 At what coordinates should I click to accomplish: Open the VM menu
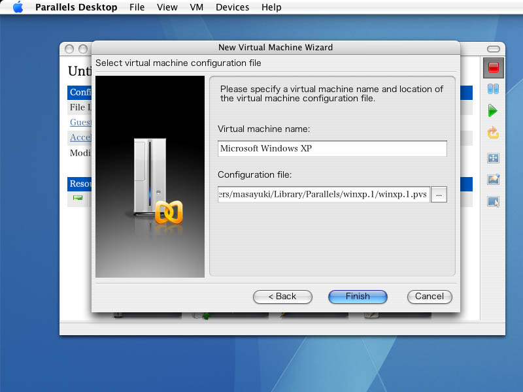pos(196,7)
